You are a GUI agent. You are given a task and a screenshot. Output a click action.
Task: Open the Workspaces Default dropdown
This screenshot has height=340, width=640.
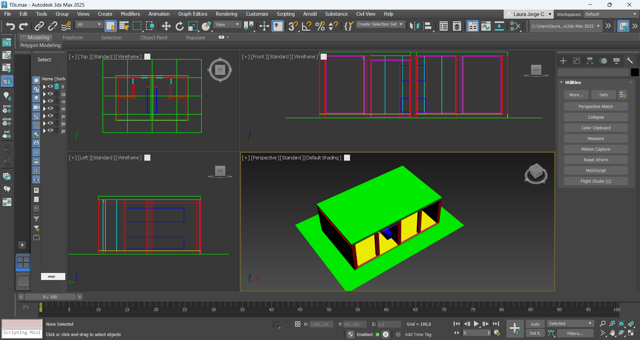click(x=611, y=14)
